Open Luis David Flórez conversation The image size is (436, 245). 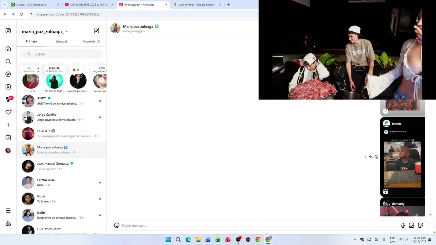(x=62, y=229)
